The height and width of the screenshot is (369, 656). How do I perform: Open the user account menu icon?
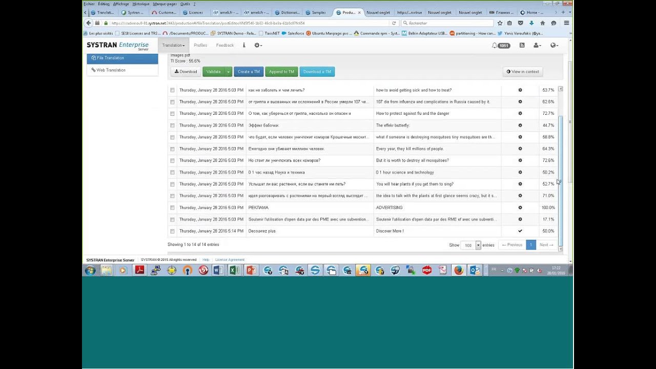(537, 46)
